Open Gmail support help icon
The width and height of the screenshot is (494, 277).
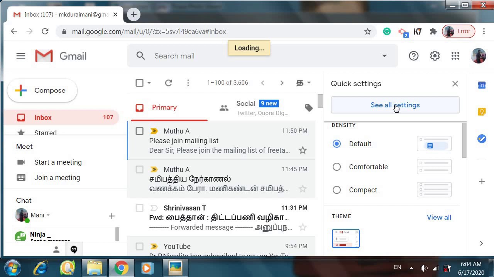(414, 56)
